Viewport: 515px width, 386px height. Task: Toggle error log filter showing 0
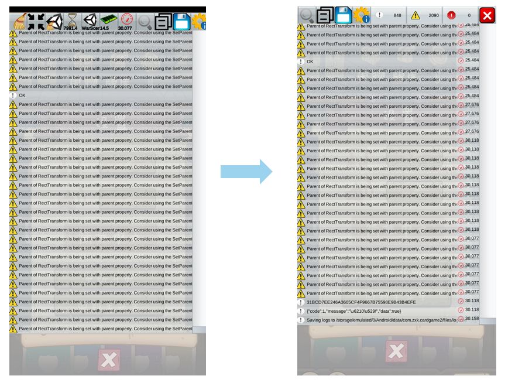click(461, 15)
